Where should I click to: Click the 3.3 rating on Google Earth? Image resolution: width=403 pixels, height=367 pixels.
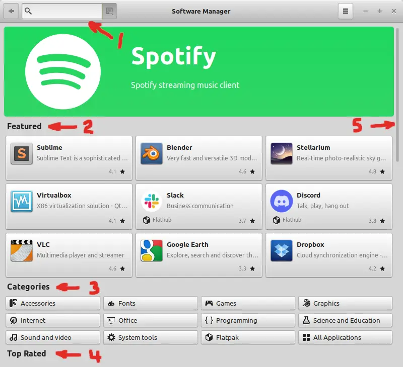(x=242, y=268)
